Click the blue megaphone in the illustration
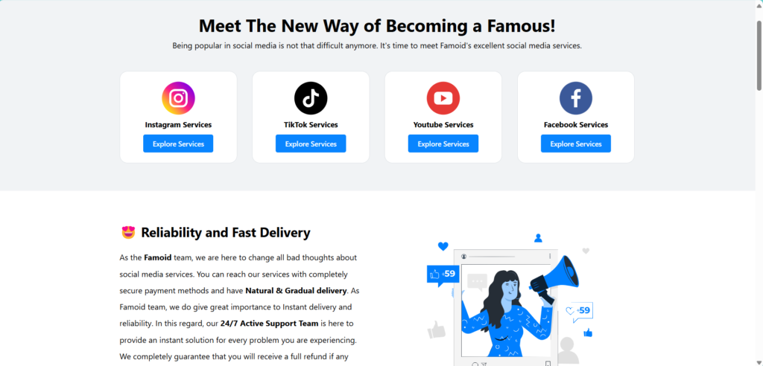 point(554,279)
